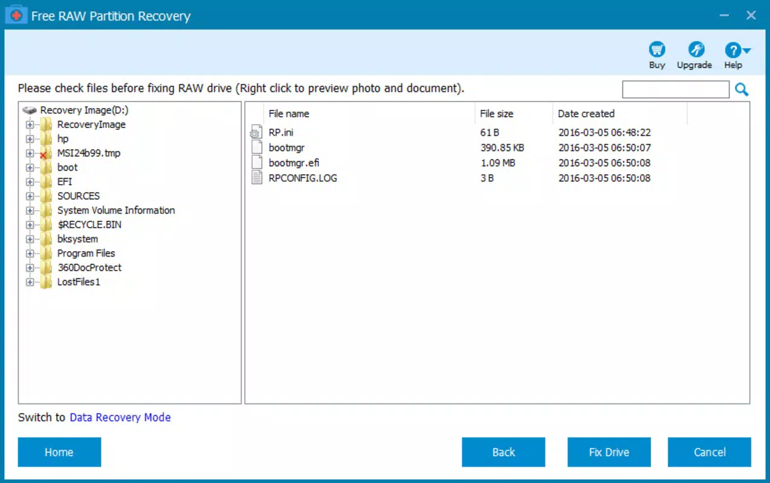The width and height of the screenshot is (770, 483).
Task: Click the System Volume Information folder icon
Action: point(47,211)
